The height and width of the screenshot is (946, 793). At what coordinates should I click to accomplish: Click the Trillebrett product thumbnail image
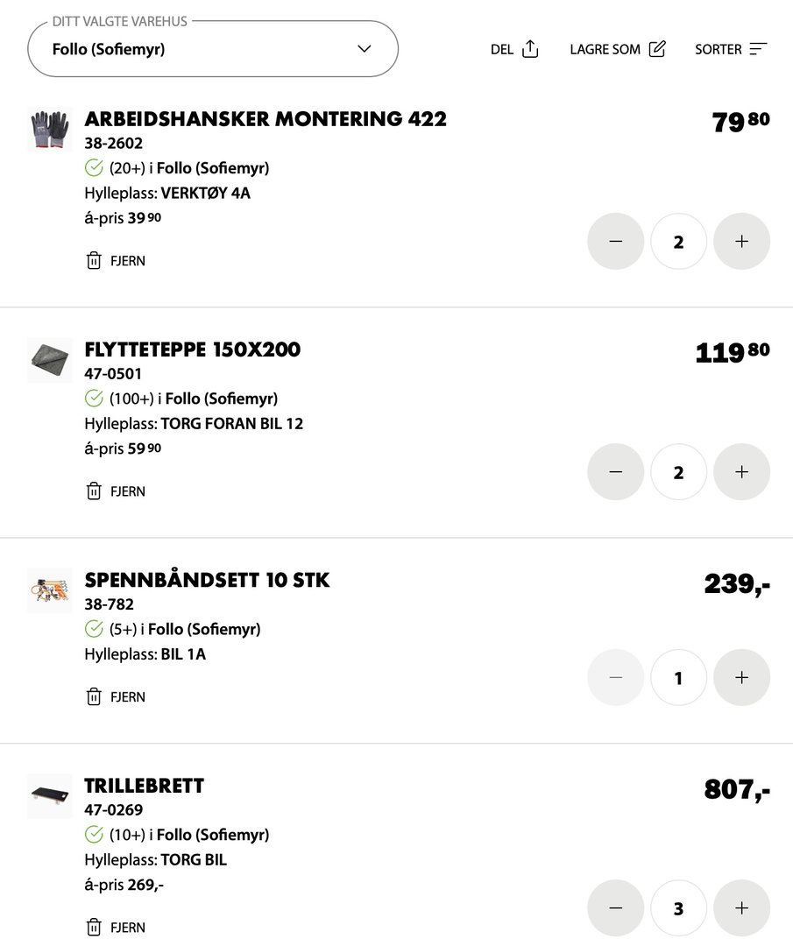point(50,795)
